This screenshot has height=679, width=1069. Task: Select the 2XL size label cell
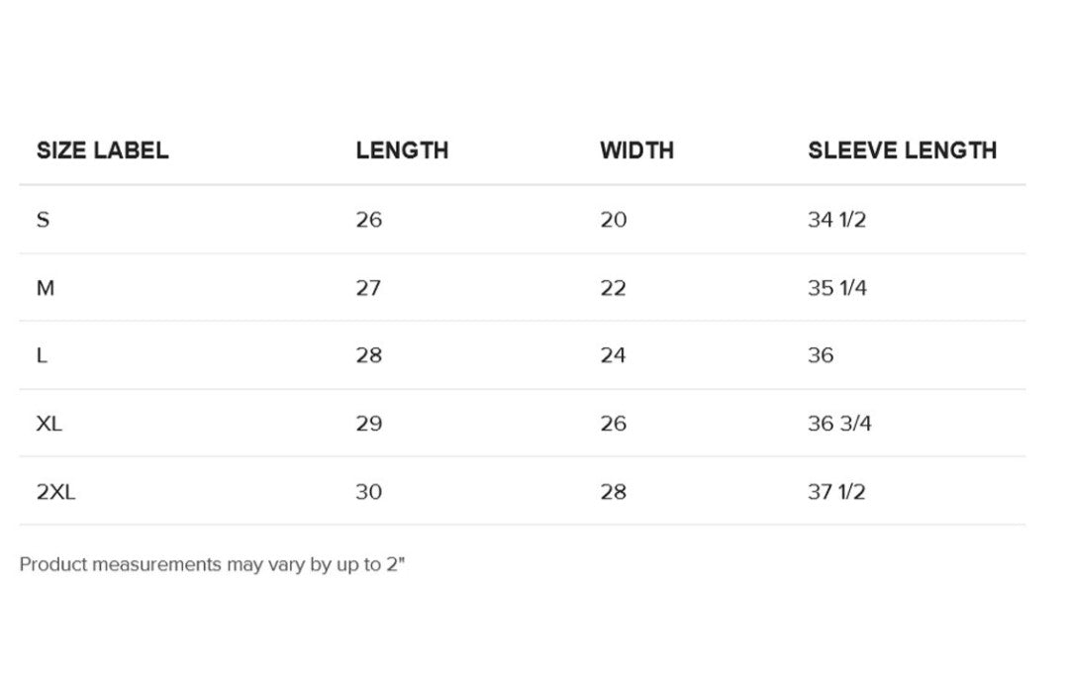pyautogui.click(x=55, y=492)
